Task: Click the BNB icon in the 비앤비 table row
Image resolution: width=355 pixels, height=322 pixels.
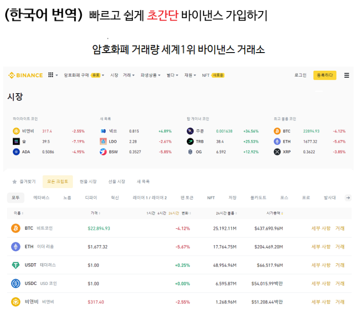Action: (16, 302)
